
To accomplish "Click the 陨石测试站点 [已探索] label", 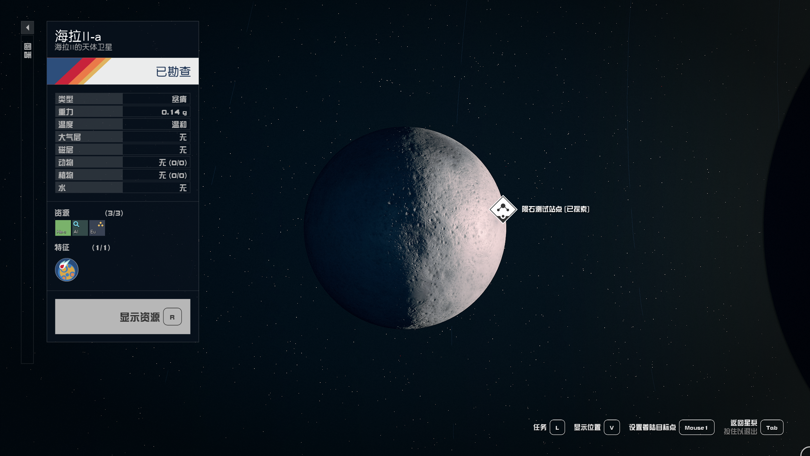I will [x=555, y=209].
